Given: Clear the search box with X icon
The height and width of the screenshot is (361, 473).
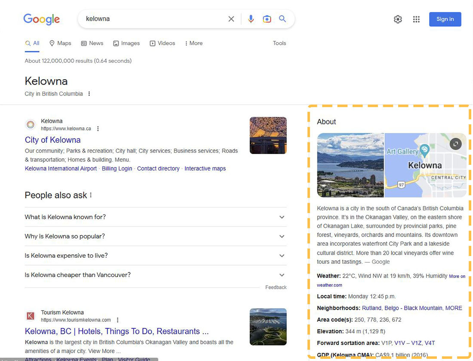Looking at the screenshot, I should point(231,19).
